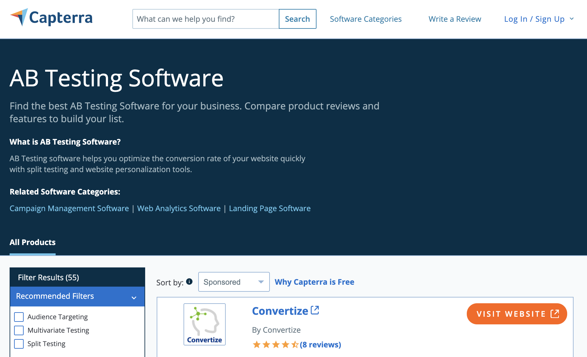Viewport: 587px width, 357px height.
Task: Select the All Products tab
Action: coord(33,242)
